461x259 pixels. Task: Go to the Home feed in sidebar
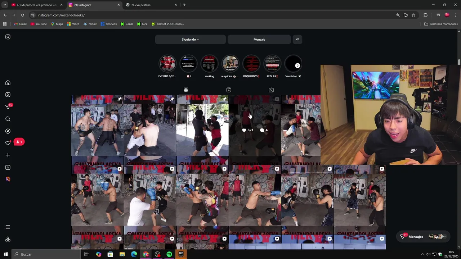(x=8, y=83)
